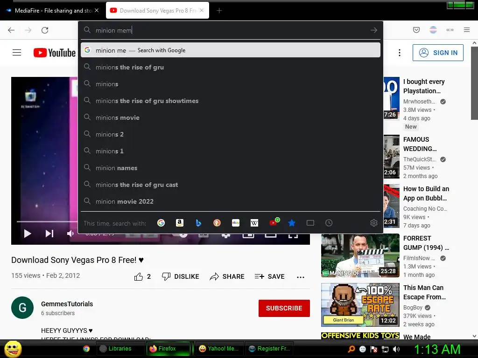Click the GemmesTutorials avatar G

(22, 308)
